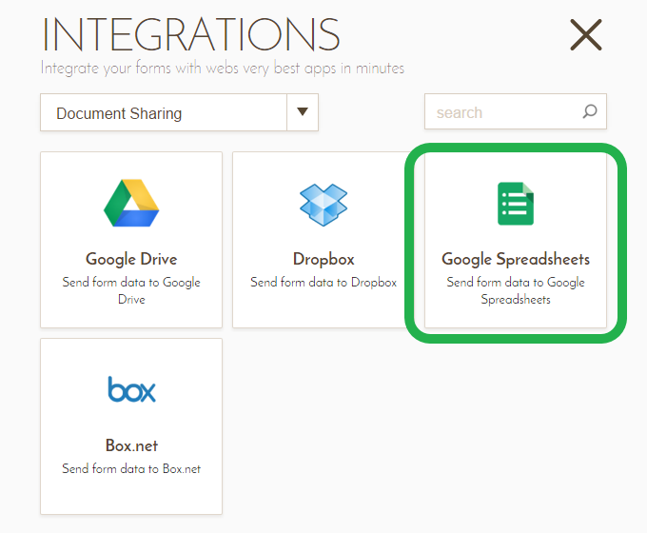The image size is (647, 533).
Task: Click the 'Send form data to Google Spreadsheets' text
Action: [x=516, y=290]
